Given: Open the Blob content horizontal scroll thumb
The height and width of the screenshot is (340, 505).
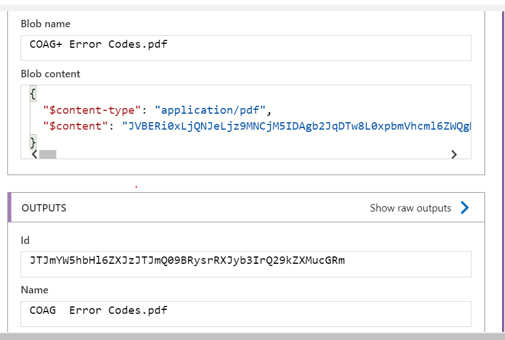Looking at the screenshot, I should click(48, 154).
